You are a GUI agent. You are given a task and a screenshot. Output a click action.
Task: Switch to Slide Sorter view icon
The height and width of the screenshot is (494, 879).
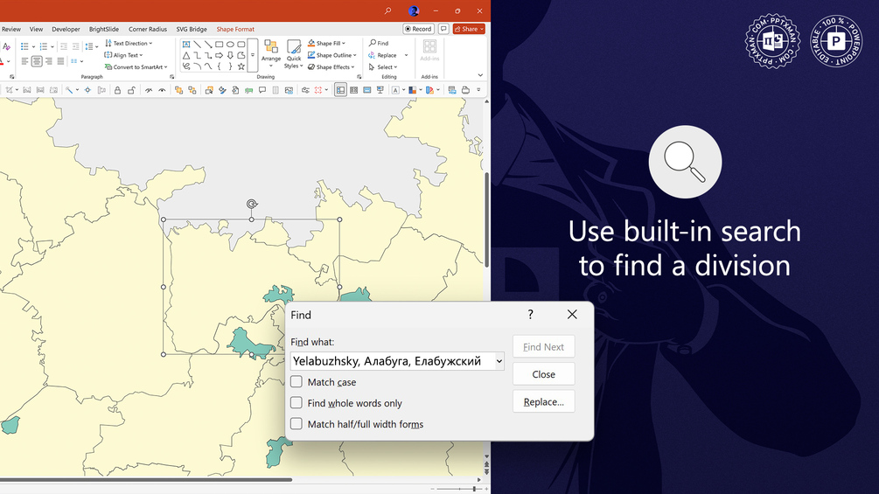coord(353,89)
